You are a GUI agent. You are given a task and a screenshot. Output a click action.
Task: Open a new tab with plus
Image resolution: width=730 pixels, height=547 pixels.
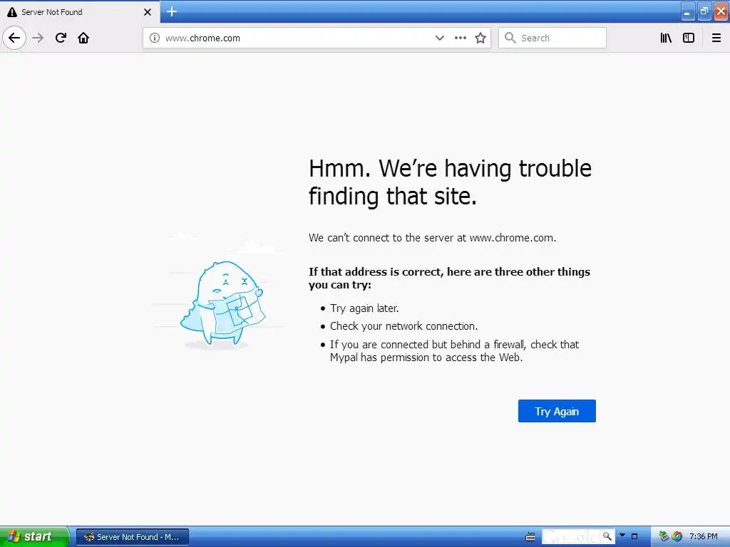172,11
